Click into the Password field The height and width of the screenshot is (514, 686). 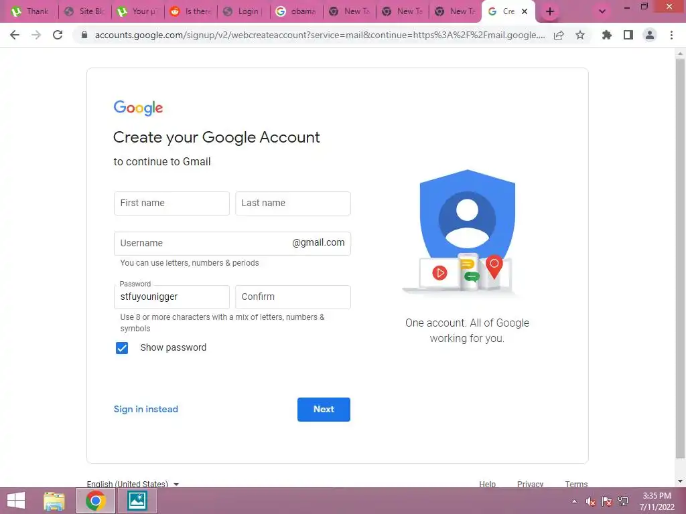(171, 296)
